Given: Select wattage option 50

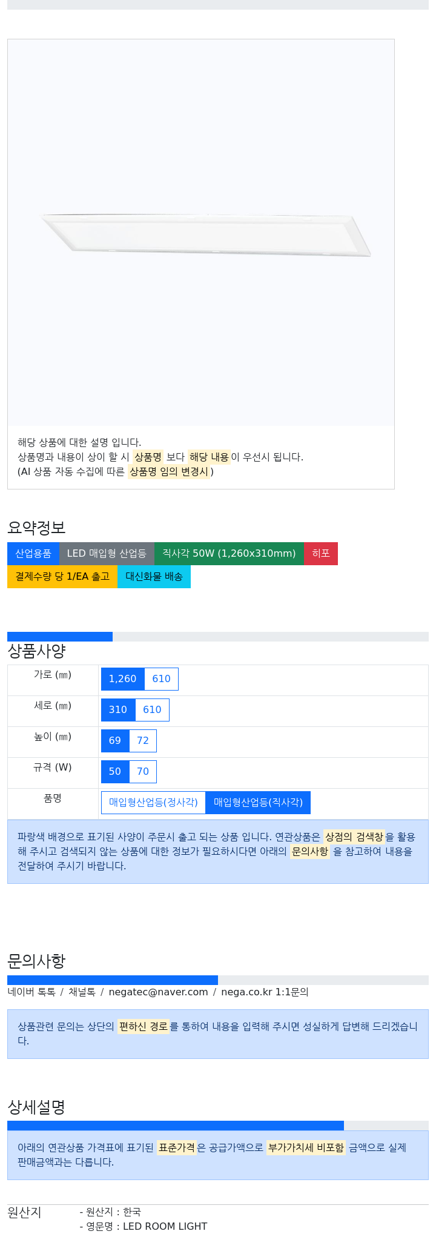Looking at the screenshot, I should click(115, 772).
